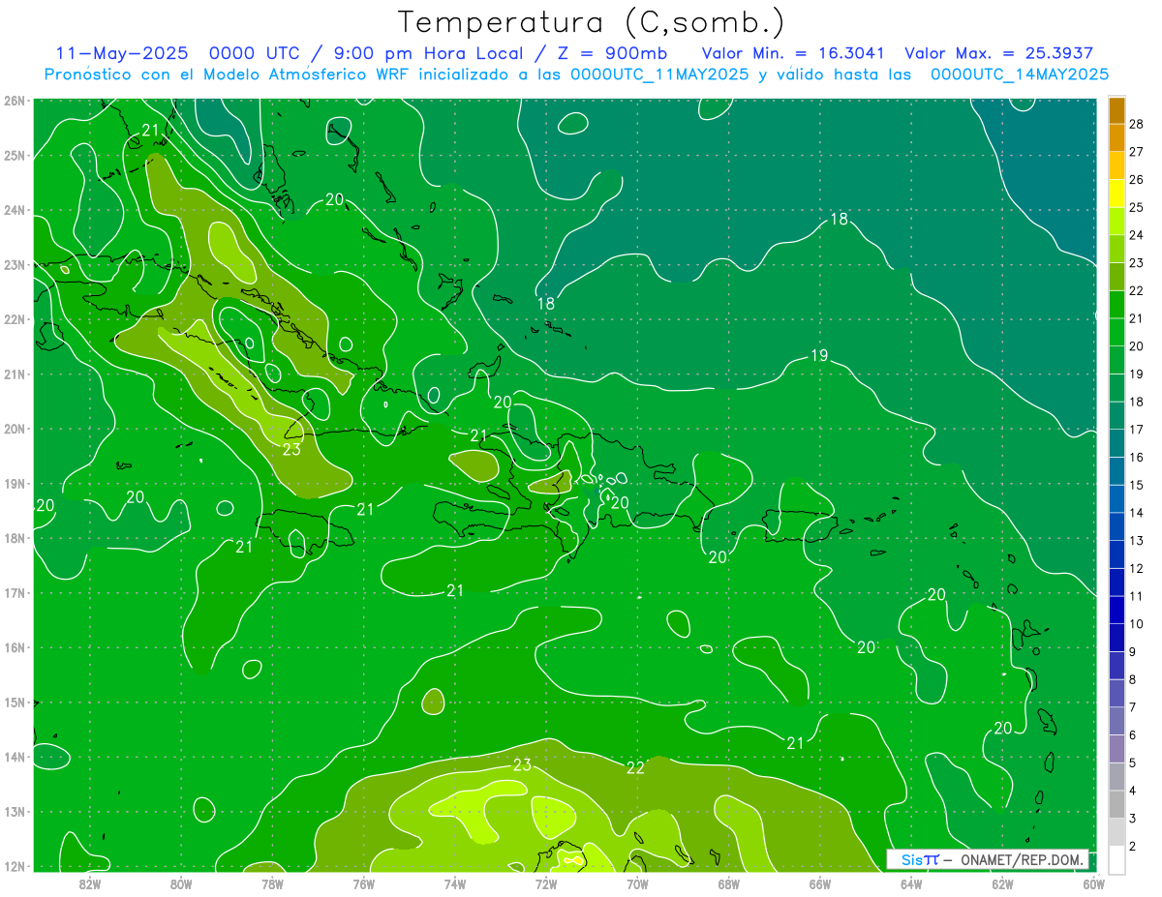This screenshot has width=1162, height=897.
Task: Pick the legend swatch between 5 and 6
Action: coord(1116,748)
